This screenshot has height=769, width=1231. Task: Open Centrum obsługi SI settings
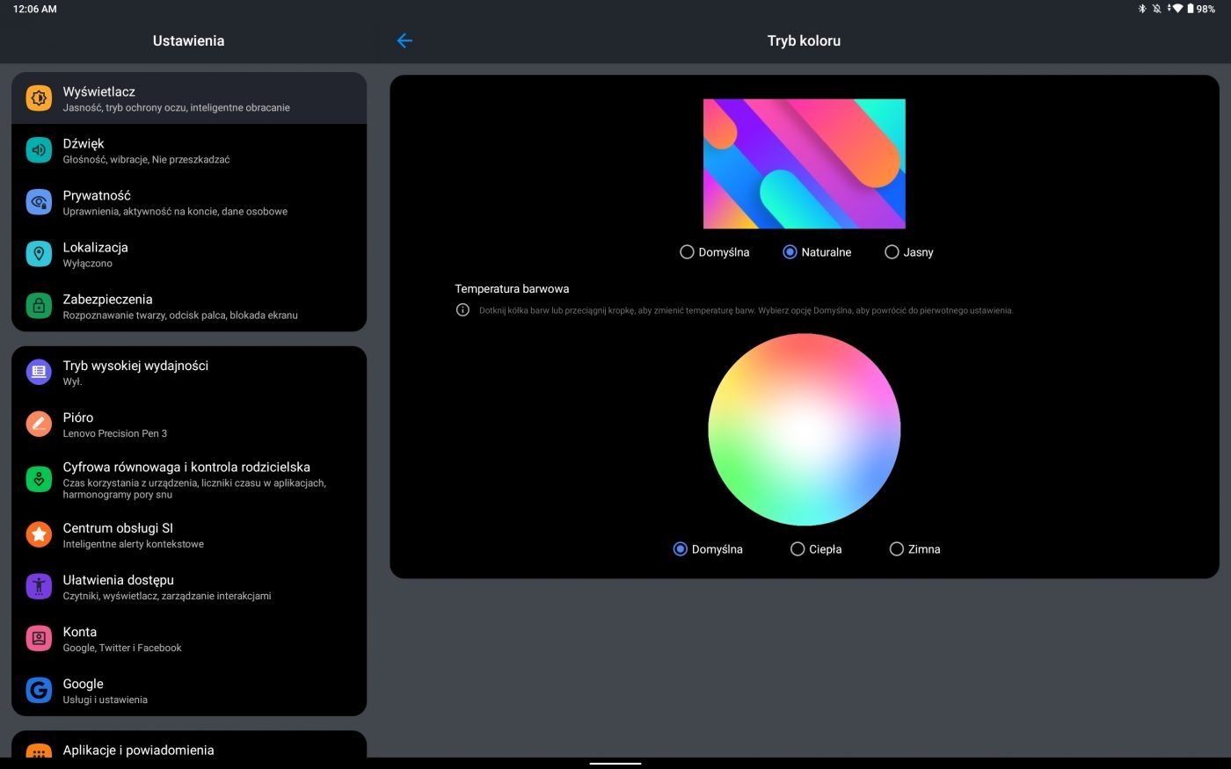pyautogui.click(x=189, y=534)
